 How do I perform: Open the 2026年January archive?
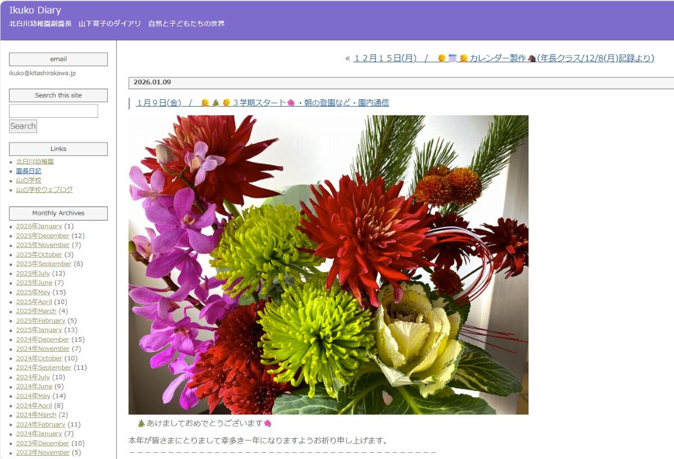coord(39,226)
